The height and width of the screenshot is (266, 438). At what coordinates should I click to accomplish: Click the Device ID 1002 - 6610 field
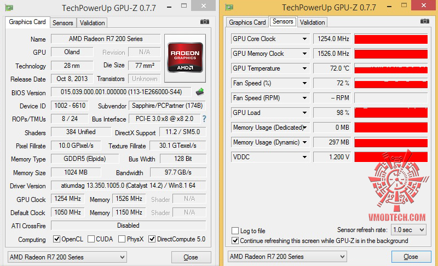pyautogui.click(x=70, y=106)
